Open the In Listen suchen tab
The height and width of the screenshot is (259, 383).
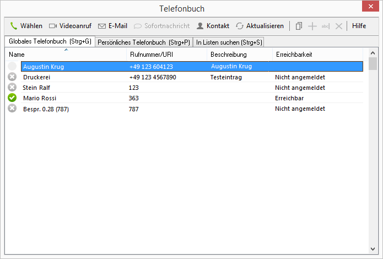[229, 42]
